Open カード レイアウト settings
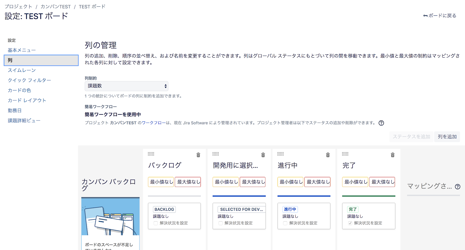465x250 pixels. (27, 100)
